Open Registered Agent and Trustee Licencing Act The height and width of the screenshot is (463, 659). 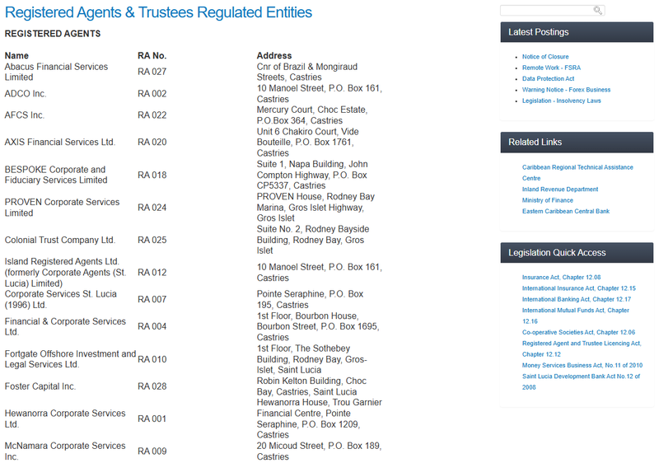pyautogui.click(x=582, y=348)
